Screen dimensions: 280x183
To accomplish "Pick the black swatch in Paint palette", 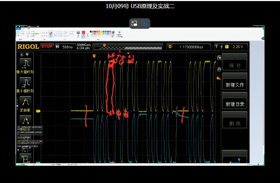I will coord(91,32).
